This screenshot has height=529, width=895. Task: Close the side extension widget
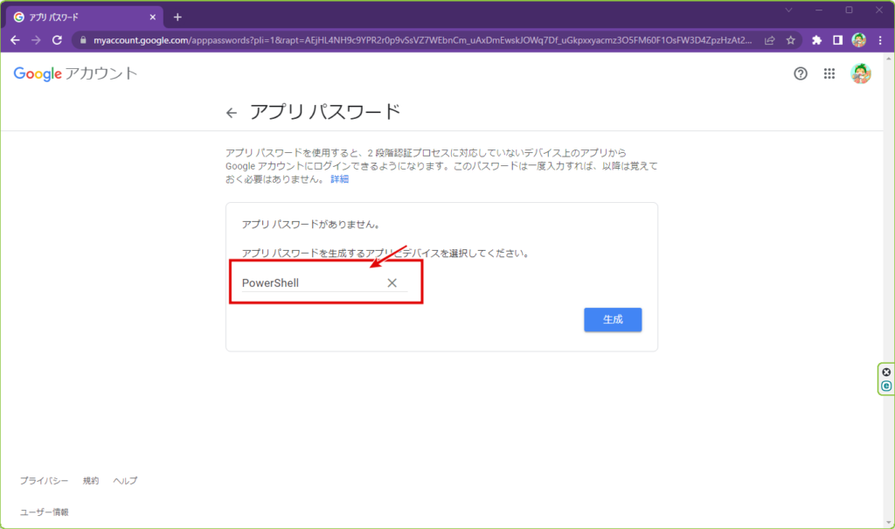point(886,372)
